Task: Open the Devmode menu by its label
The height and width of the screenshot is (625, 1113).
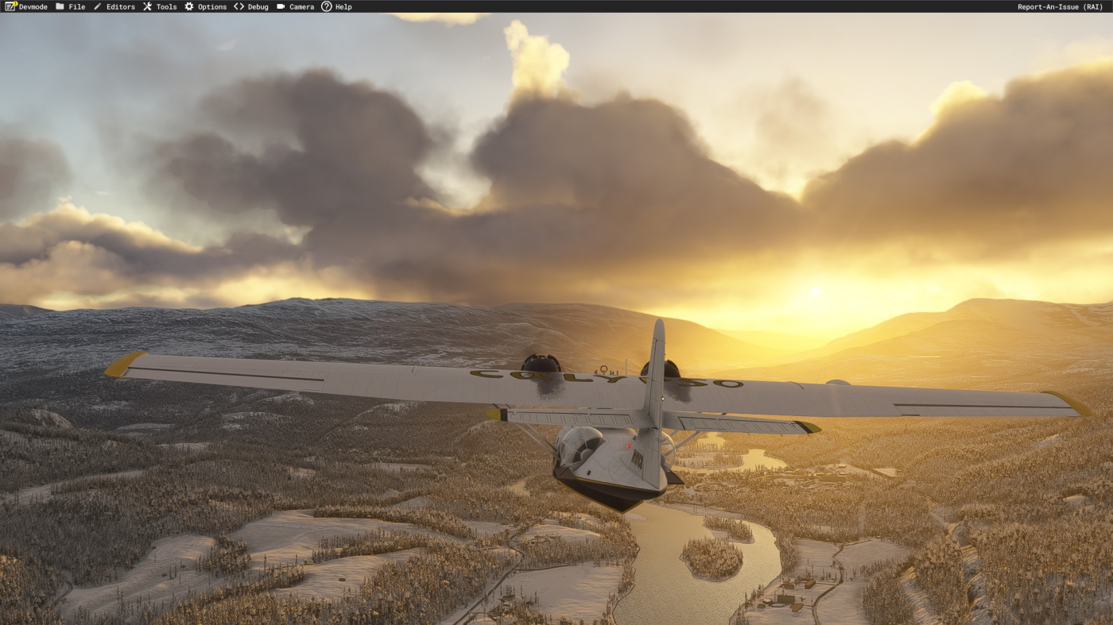Action: click(33, 7)
